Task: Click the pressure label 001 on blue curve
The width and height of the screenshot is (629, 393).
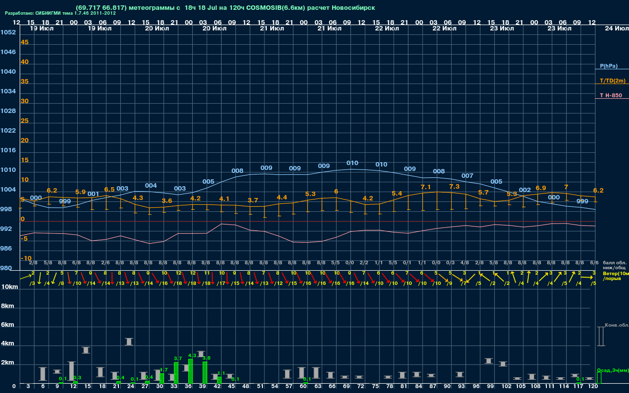Action: [93, 194]
